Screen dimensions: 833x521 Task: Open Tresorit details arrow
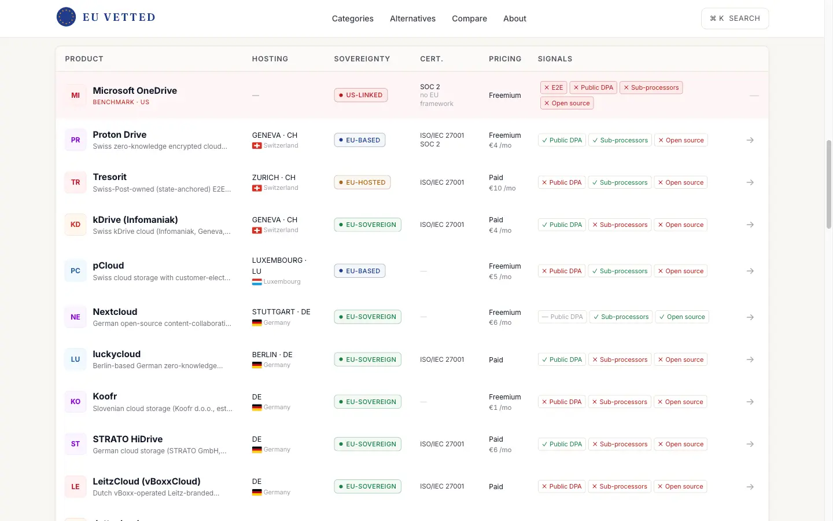point(750,182)
